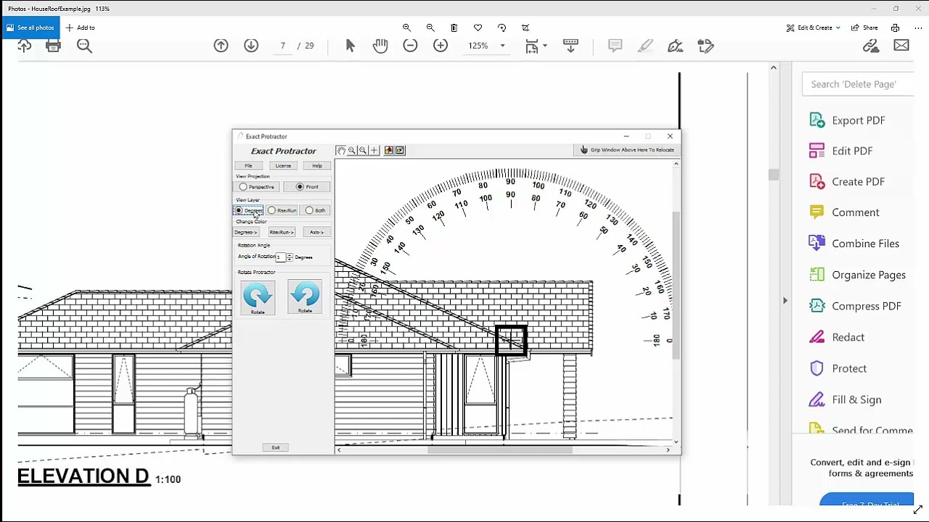Increase angle of rotation stepper up
Image resolution: width=929 pixels, height=522 pixels.
pos(290,255)
